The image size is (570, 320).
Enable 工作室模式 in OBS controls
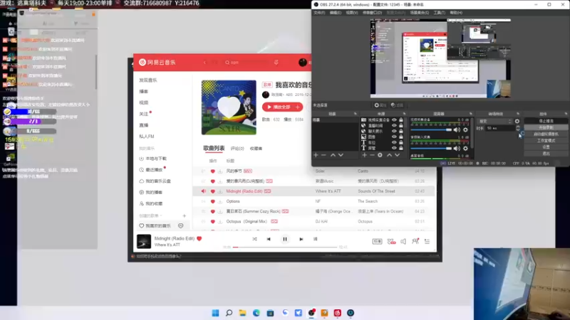(x=546, y=141)
